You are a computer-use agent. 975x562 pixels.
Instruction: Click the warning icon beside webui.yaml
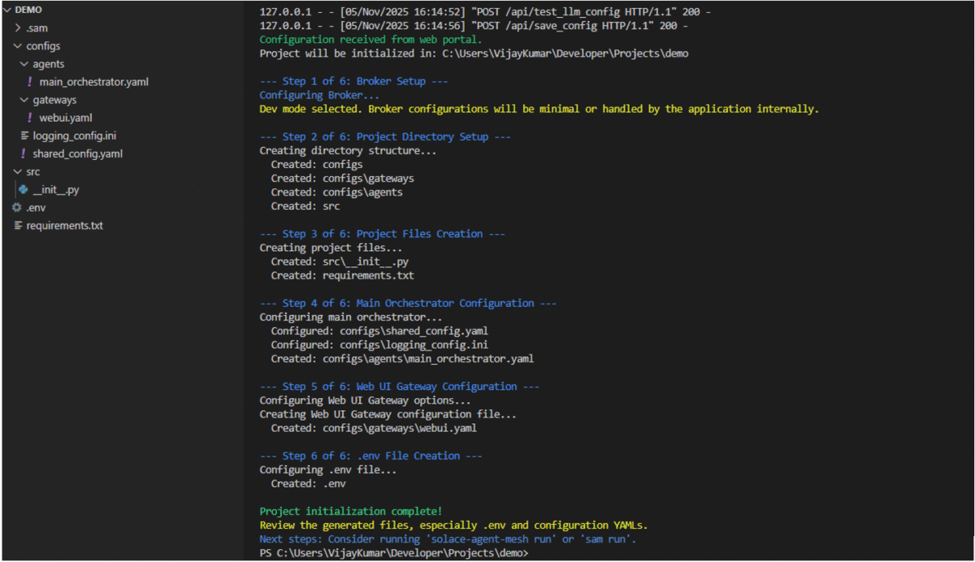pyautogui.click(x=32, y=117)
